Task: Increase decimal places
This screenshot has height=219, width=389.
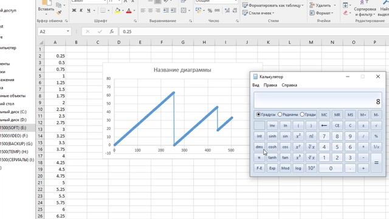Action: (x=227, y=10)
